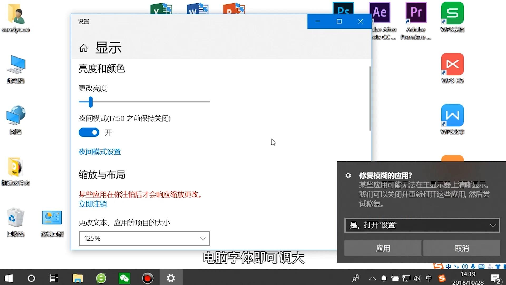
Task: Click the 中 input method indicator
Action: (429, 278)
